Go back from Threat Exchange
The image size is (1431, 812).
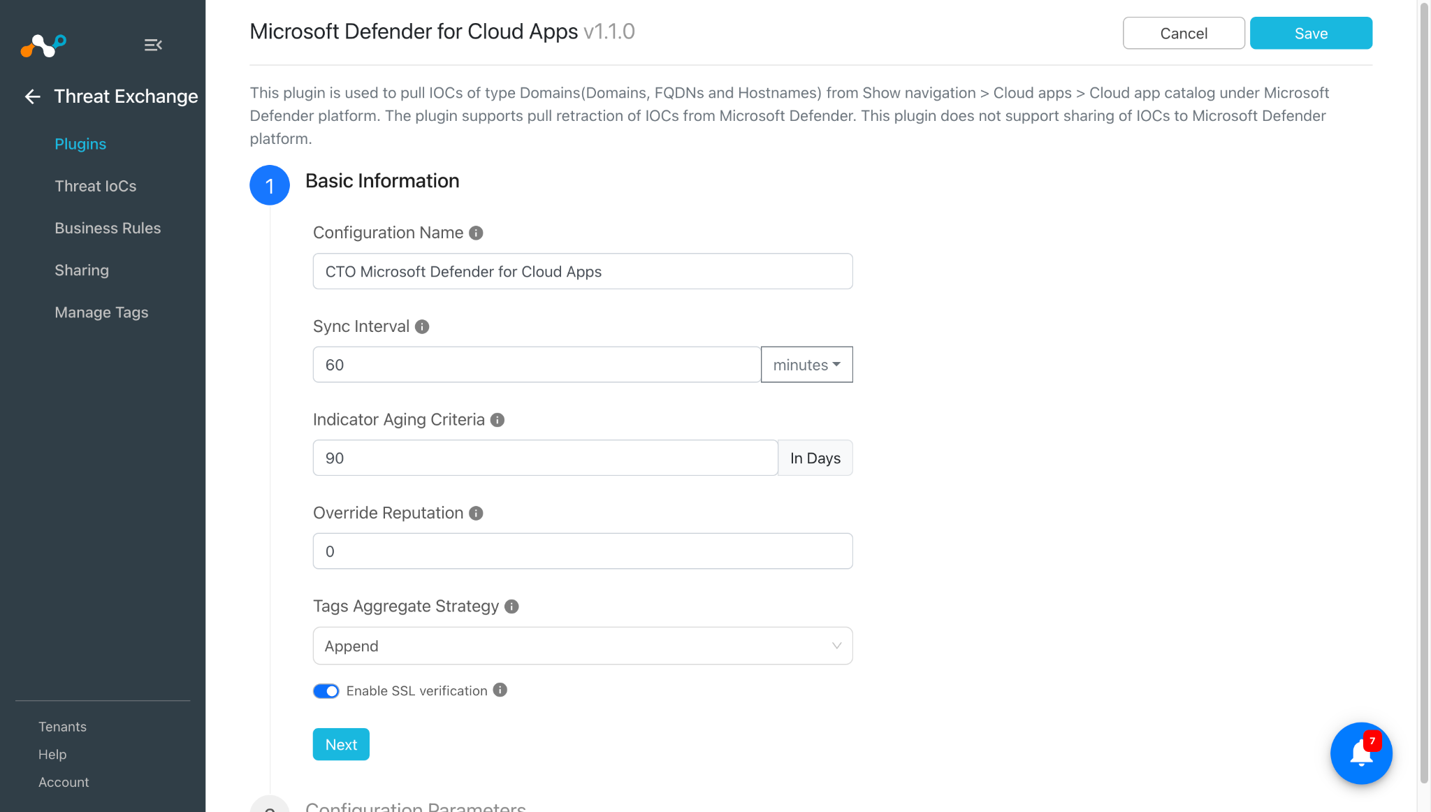click(33, 96)
